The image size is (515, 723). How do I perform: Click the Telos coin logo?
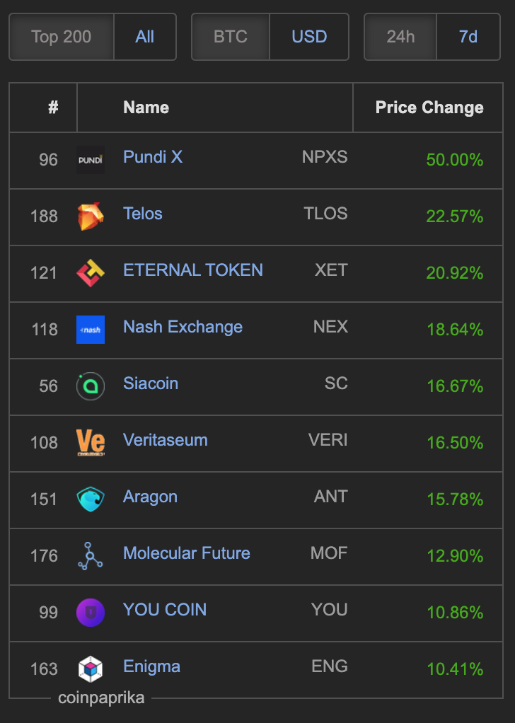91,216
